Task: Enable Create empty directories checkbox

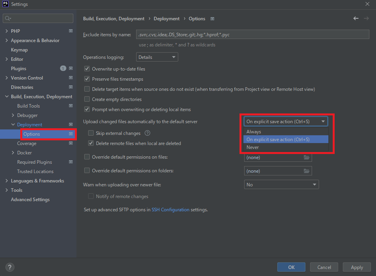Action: pyautogui.click(x=87, y=99)
